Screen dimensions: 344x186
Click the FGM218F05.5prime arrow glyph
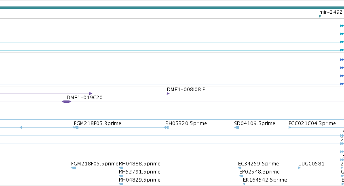pyautogui.click(x=74, y=168)
